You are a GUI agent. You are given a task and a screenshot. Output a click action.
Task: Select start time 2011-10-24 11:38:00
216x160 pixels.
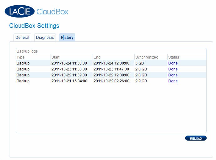(69, 63)
